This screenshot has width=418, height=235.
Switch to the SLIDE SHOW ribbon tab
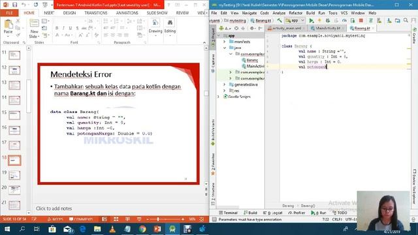(157, 13)
